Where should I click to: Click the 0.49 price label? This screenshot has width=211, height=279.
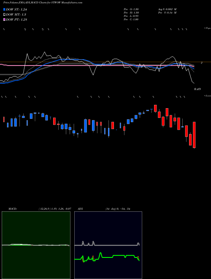click(x=197, y=89)
